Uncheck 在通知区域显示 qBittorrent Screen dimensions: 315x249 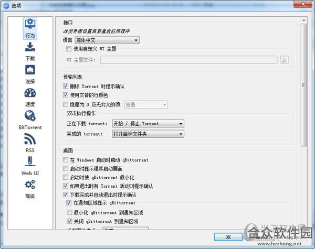69,203
